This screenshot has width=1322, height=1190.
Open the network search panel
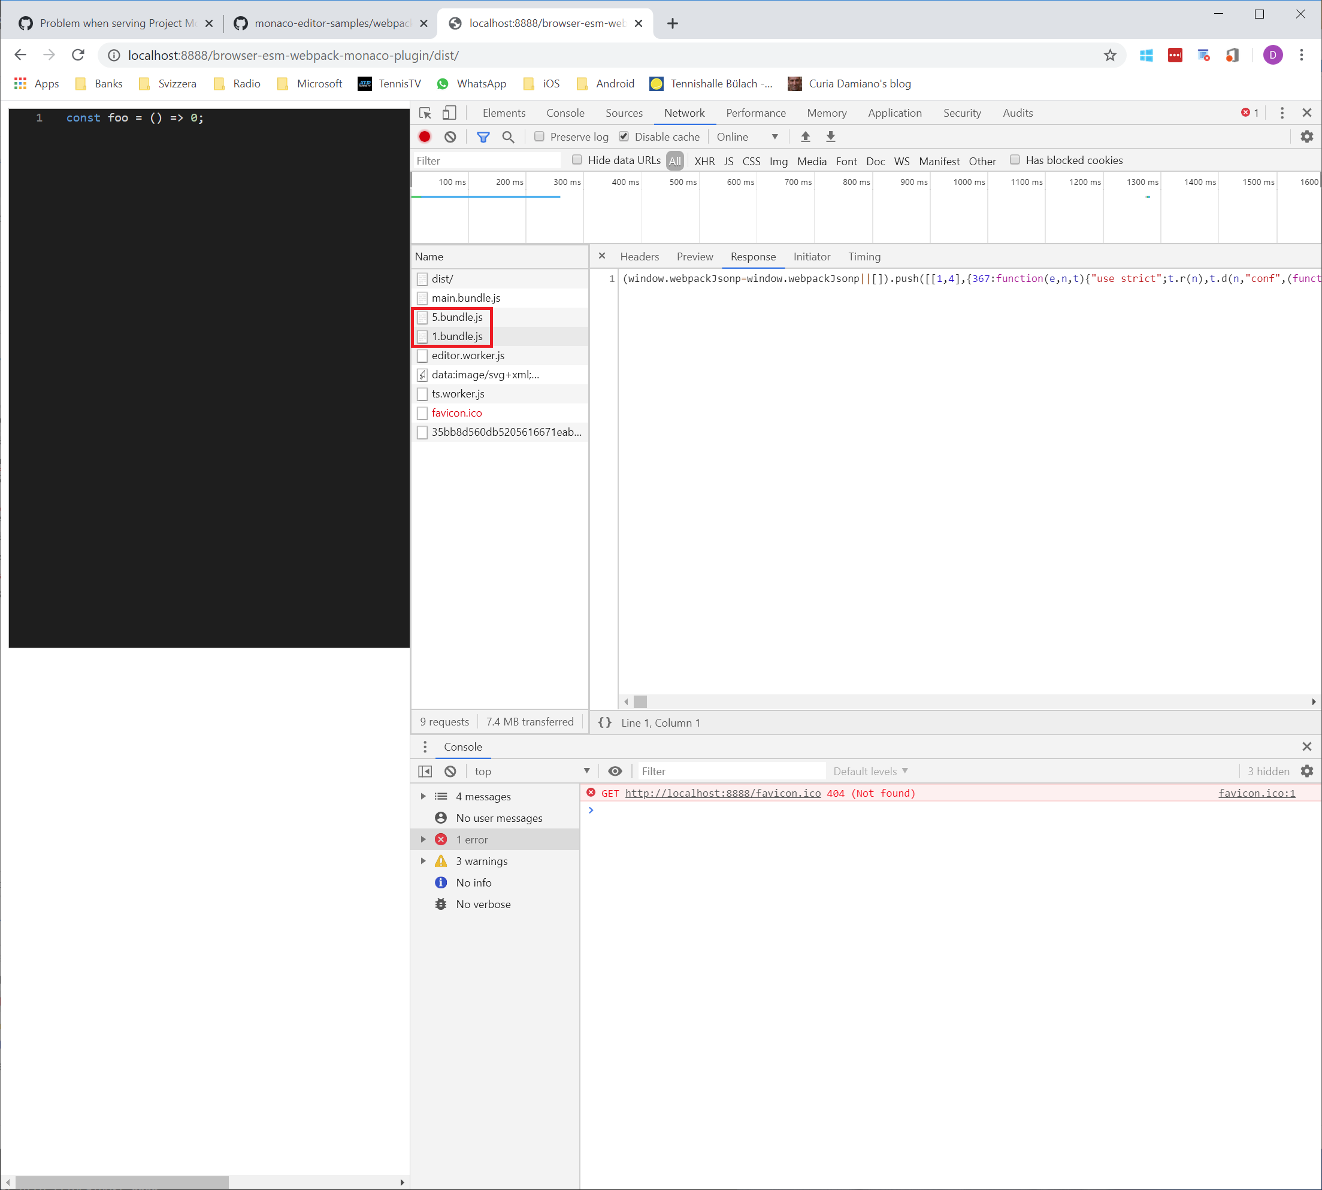click(x=509, y=136)
